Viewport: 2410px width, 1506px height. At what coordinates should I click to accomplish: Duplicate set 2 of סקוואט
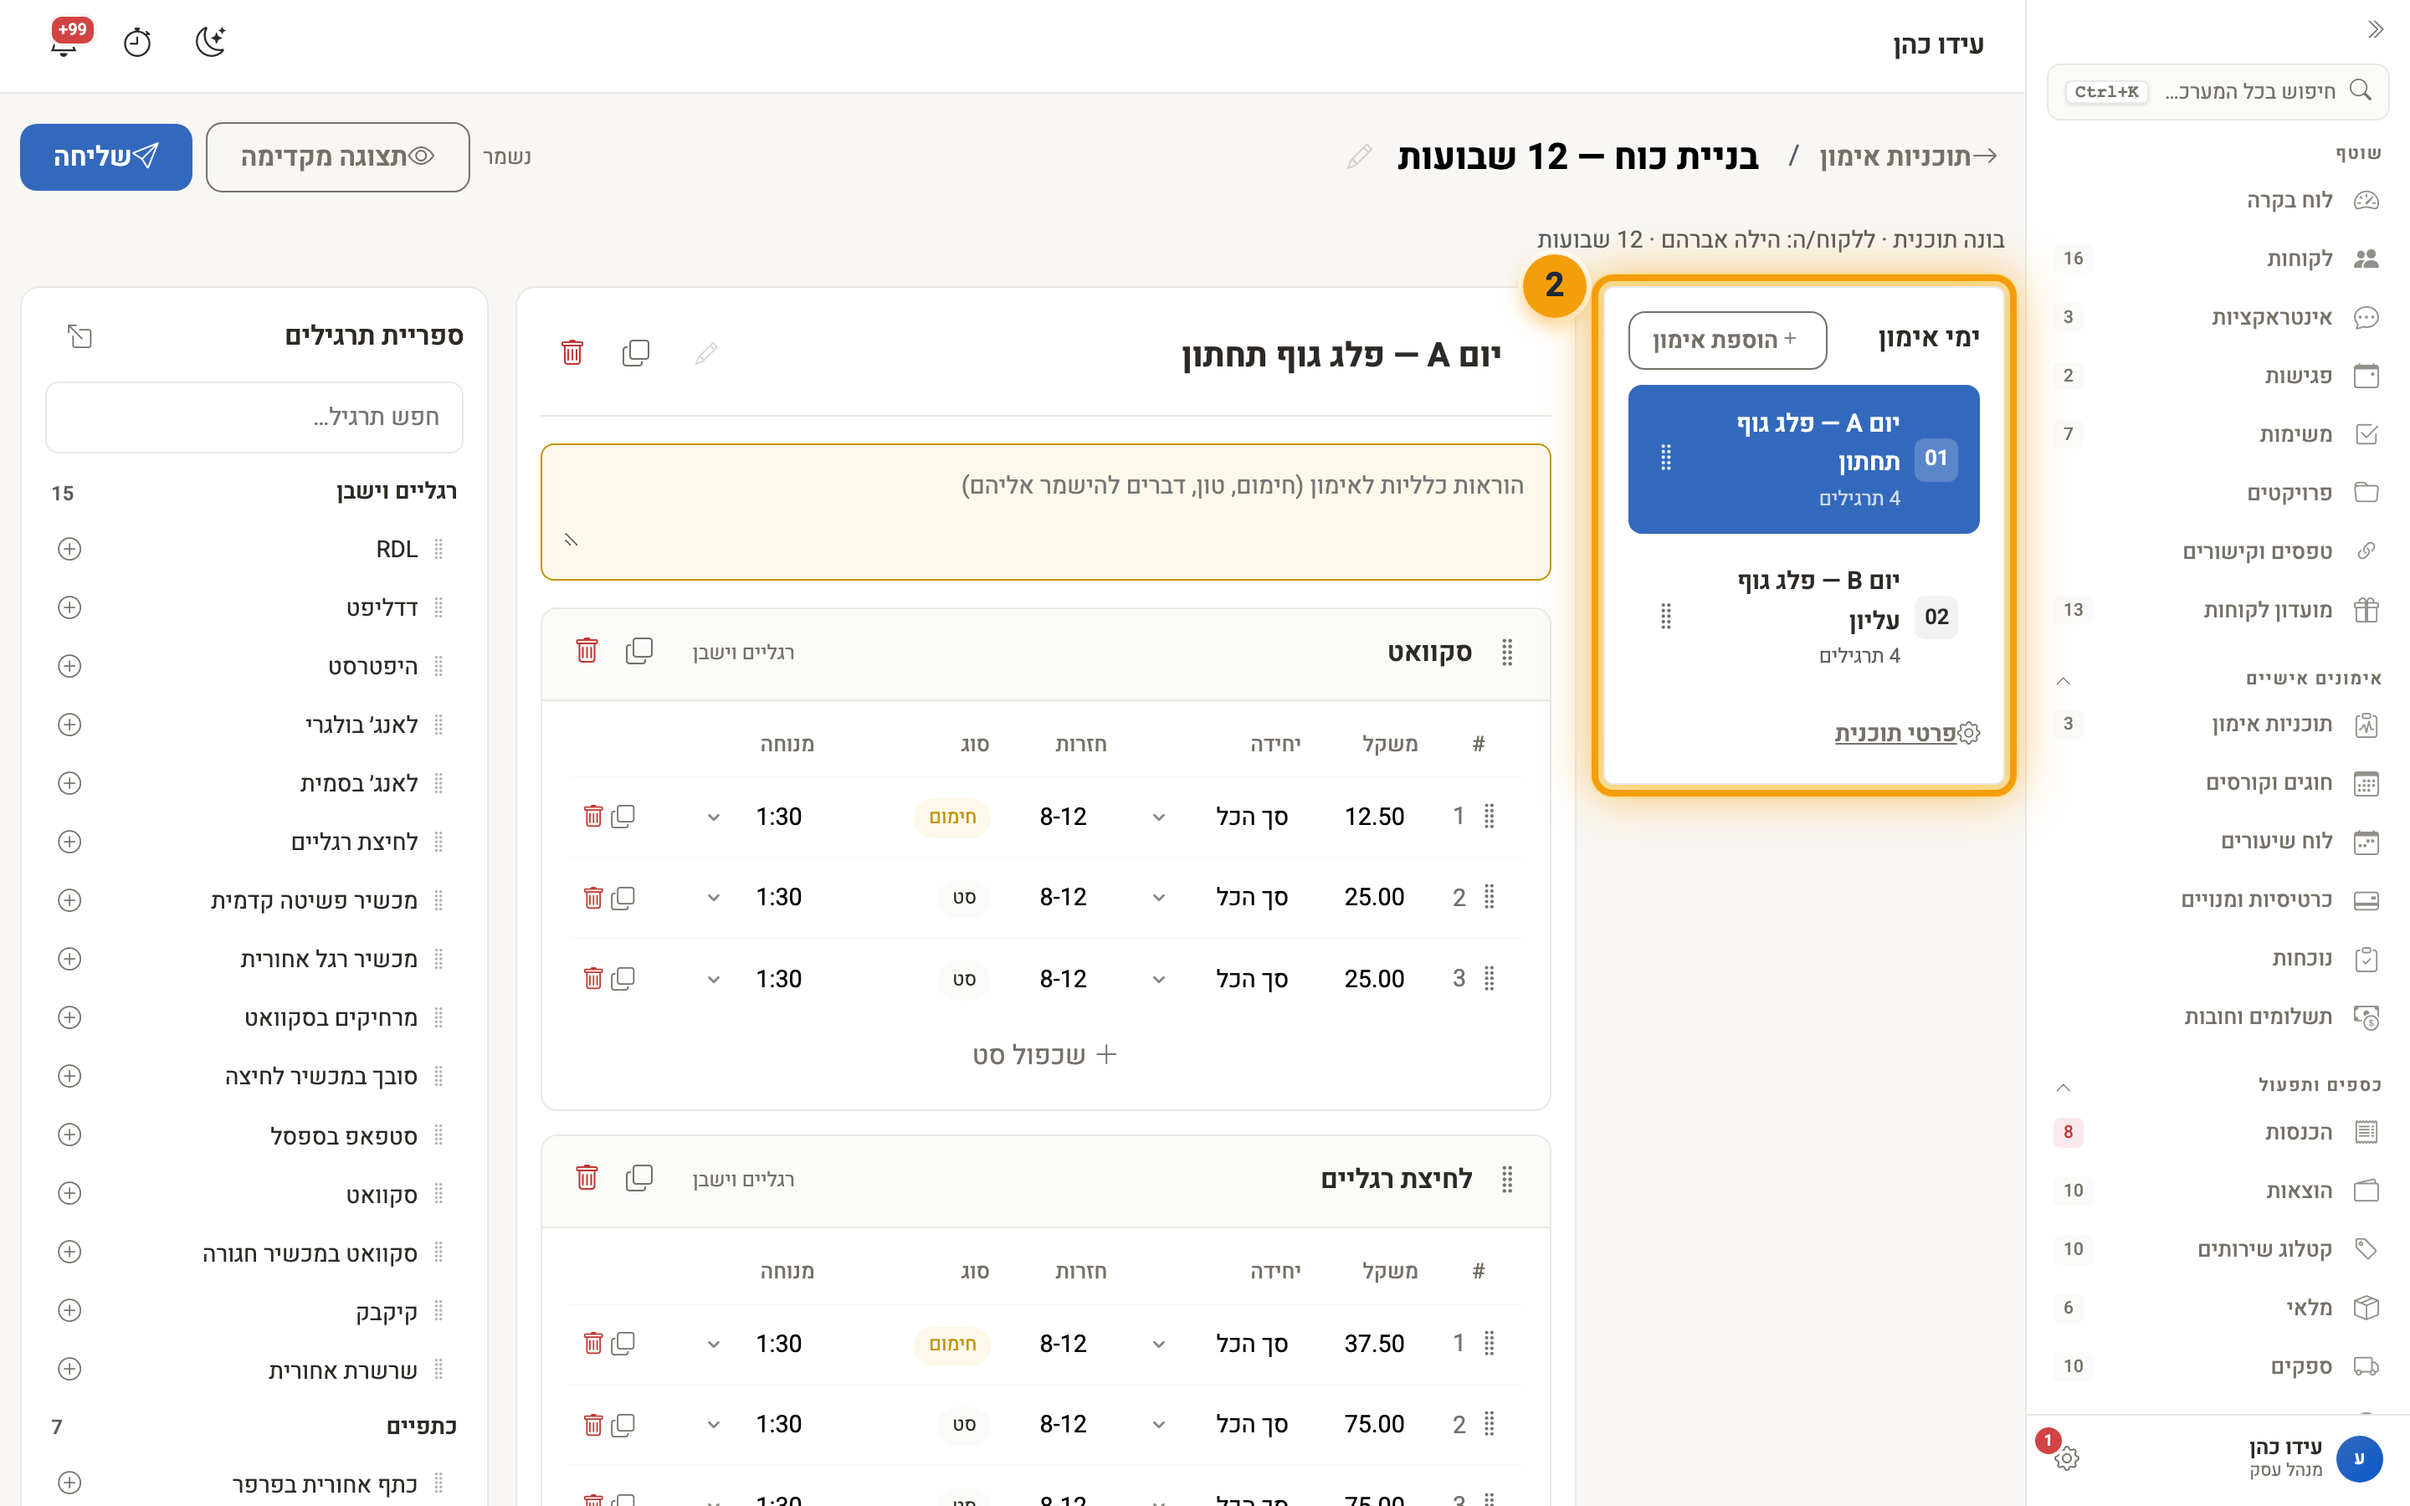(x=623, y=898)
